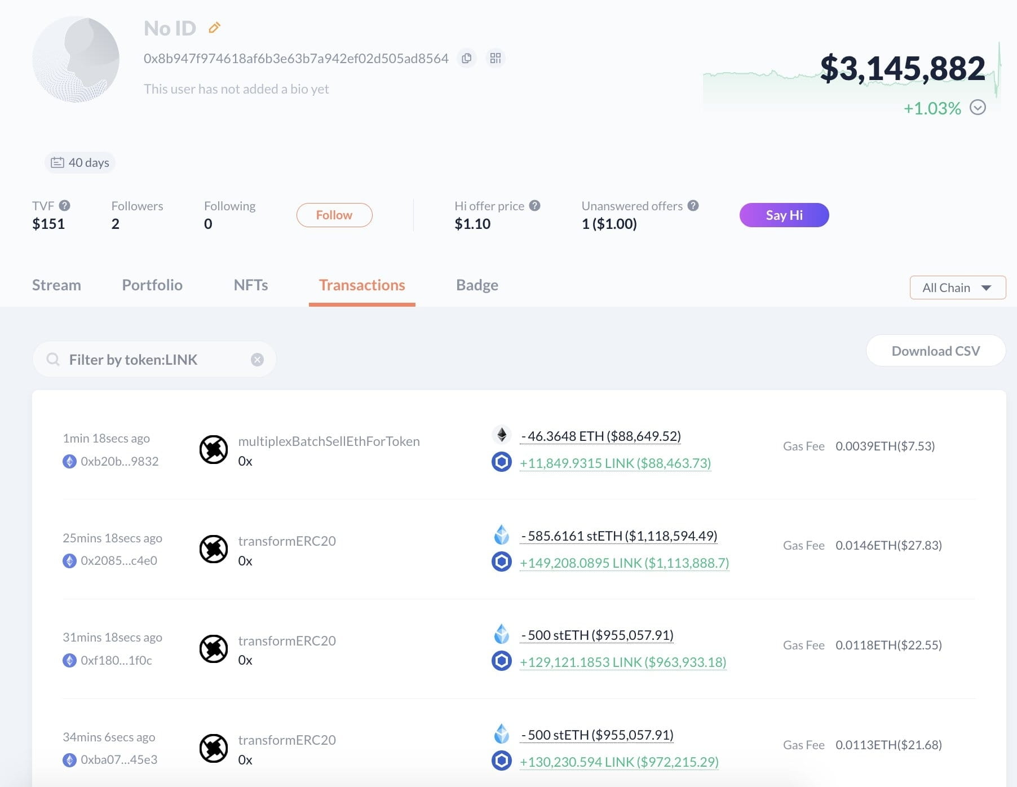Image resolution: width=1017 pixels, height=787 pixels.
Task: Click the Ethereum chain icon beside 0x2085...c4e0
Action: point(69,561)
